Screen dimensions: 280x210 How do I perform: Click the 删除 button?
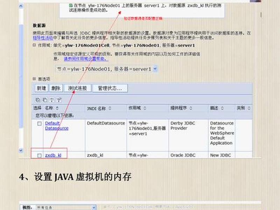[56, 88]
